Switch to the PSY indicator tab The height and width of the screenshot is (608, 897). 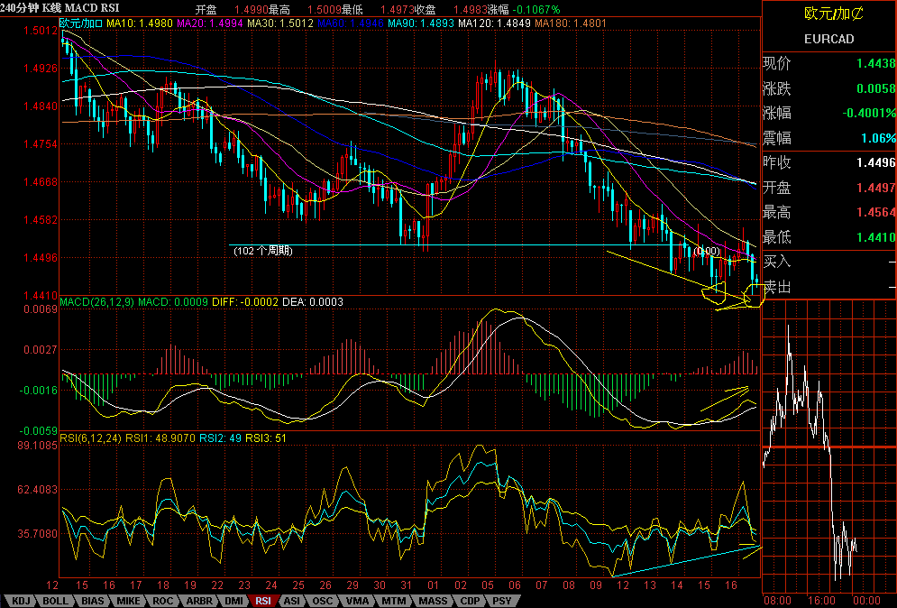502,601
